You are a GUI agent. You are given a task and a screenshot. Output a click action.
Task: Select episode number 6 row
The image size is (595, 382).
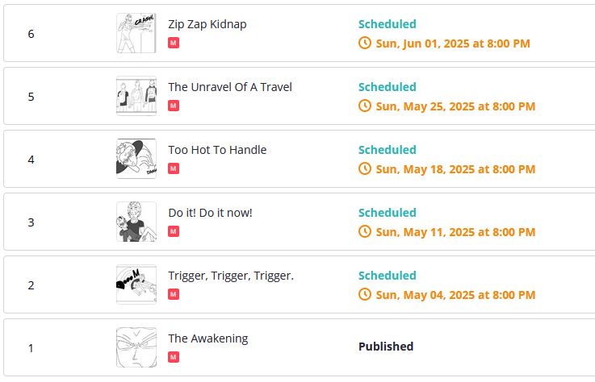[299, 33]
